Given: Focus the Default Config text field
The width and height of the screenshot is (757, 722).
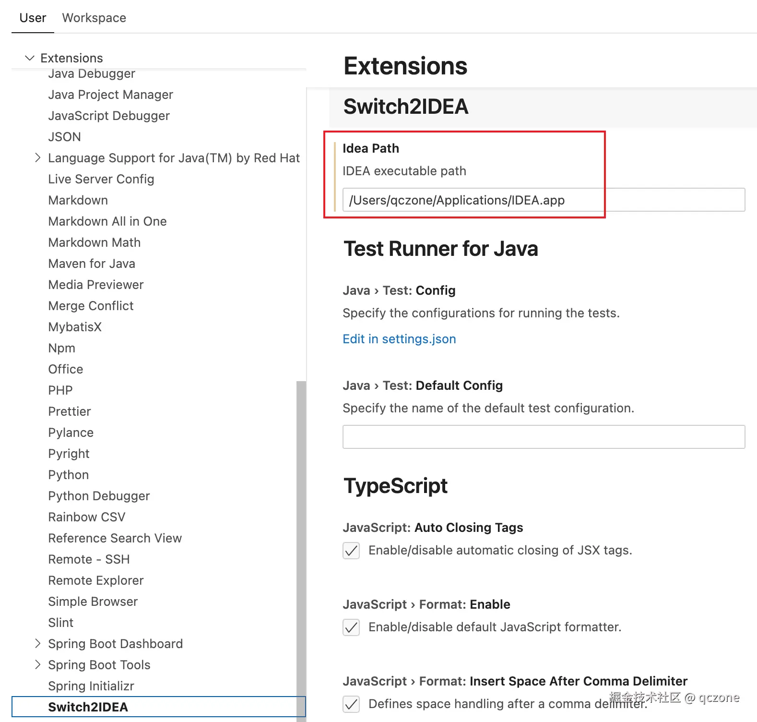Looking at the screenshot, I should 543,437.
